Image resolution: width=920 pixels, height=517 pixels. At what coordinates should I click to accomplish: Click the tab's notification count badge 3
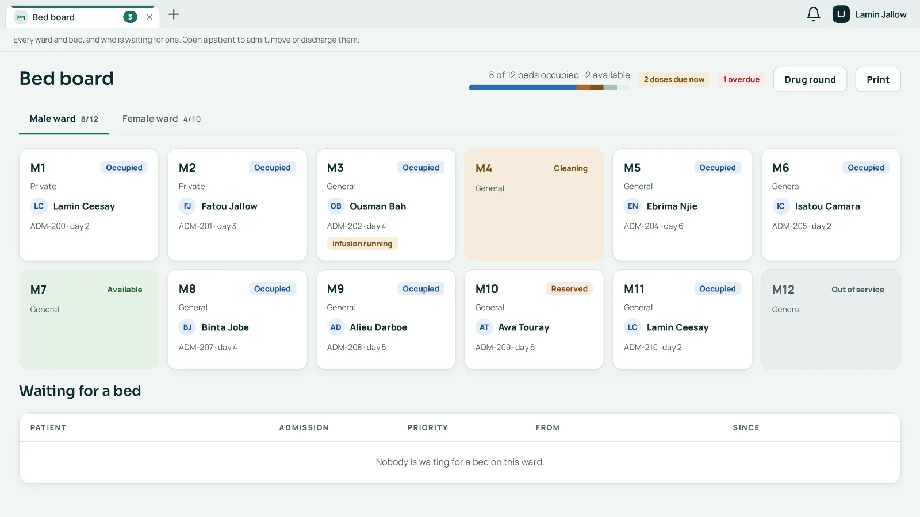(x=130, y=17)
